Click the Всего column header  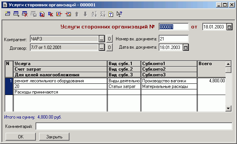(212, 69)
